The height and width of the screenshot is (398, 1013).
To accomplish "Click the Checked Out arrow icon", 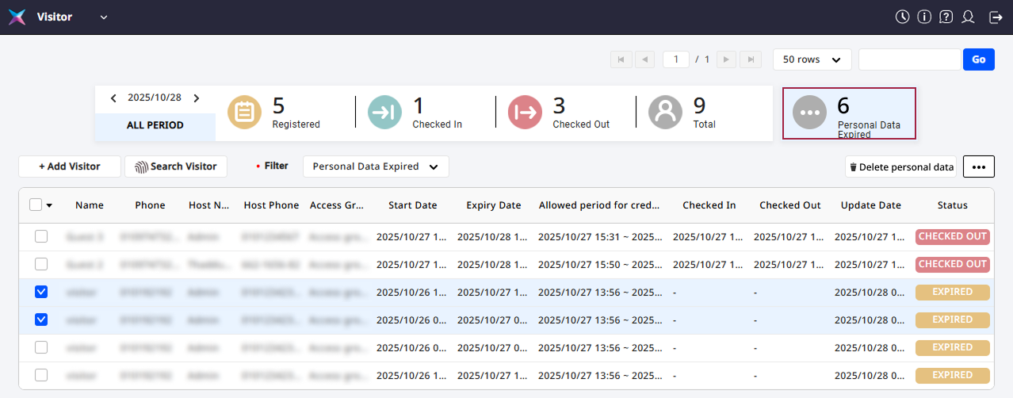I will pyautogui.click(x=526, y=113).
